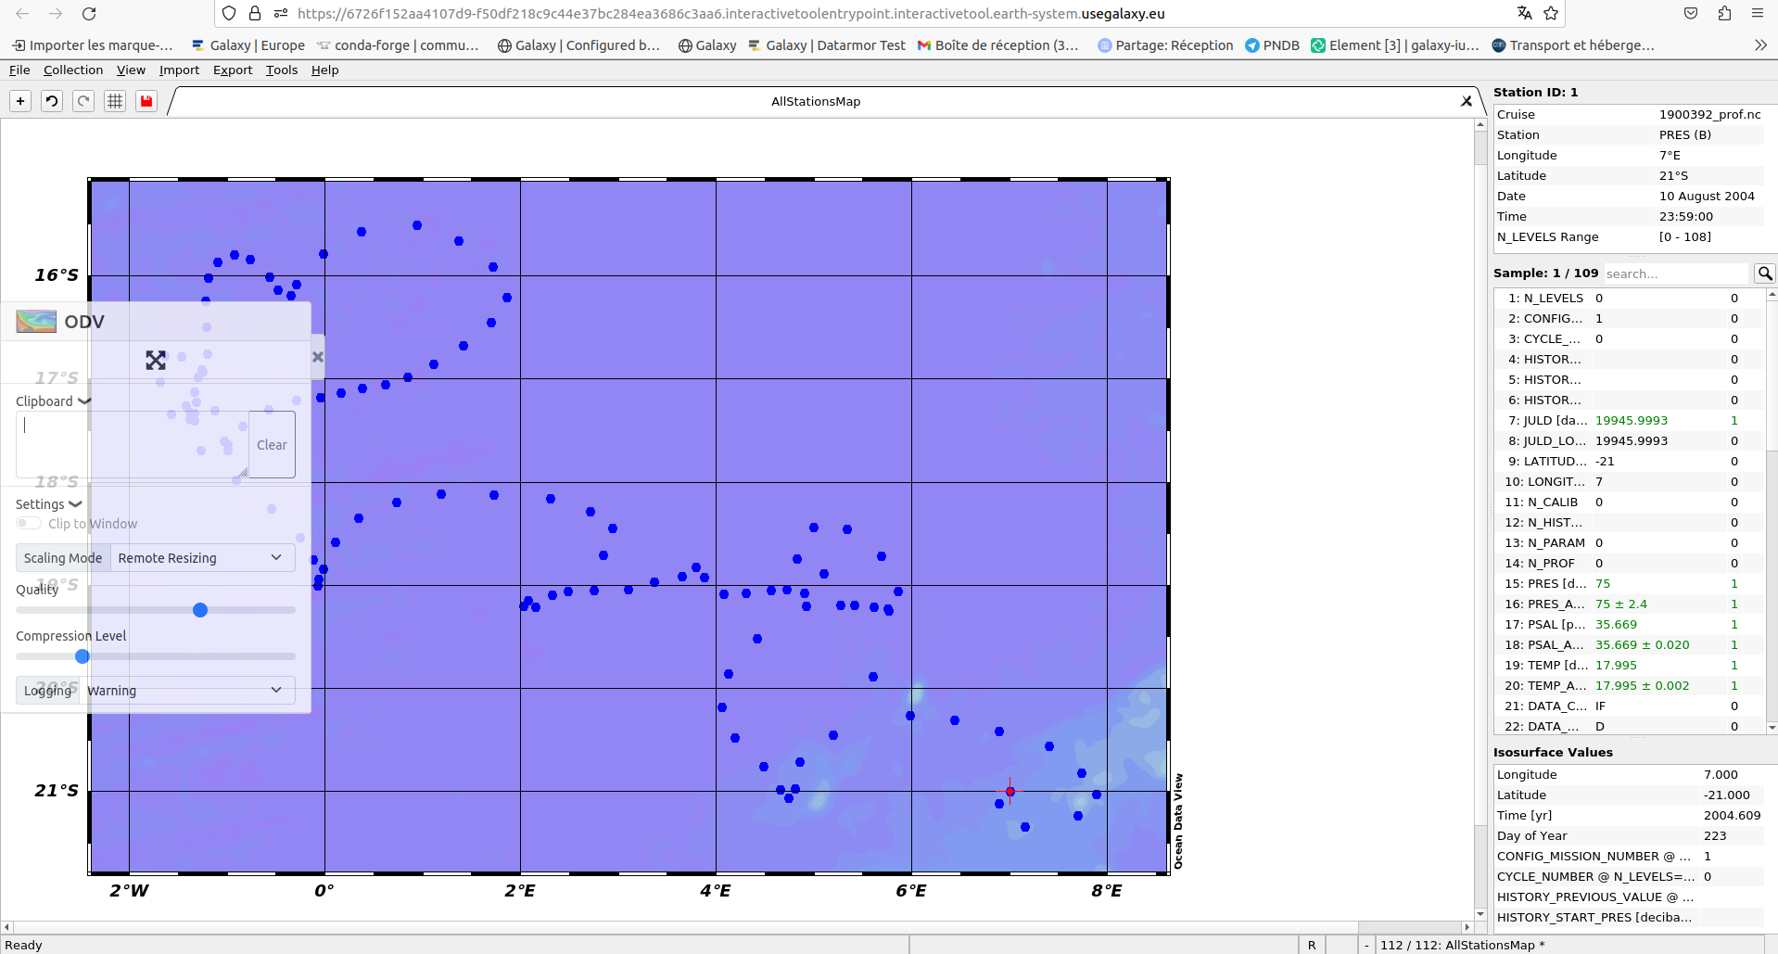Screen dimensions: 1778x954
Task: Click the sample search input field
Action: [x=1676, y=273]
